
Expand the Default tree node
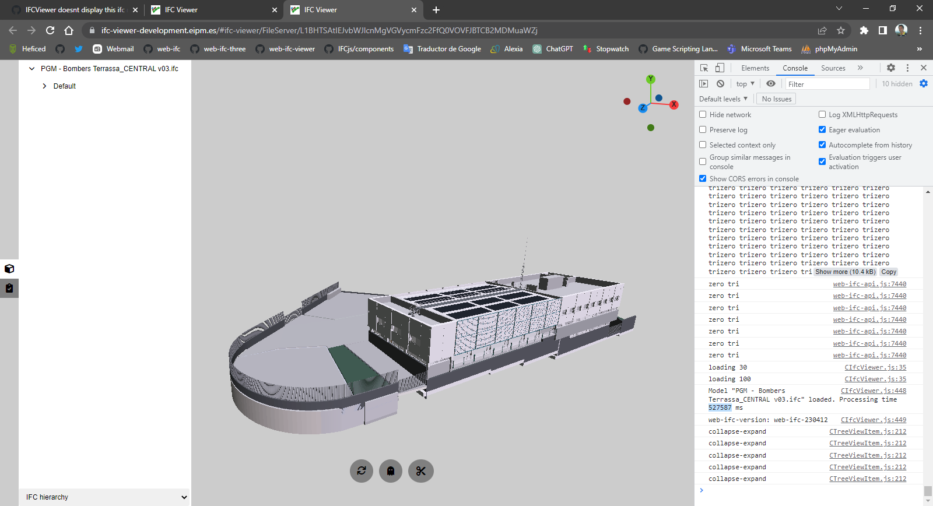45,86
